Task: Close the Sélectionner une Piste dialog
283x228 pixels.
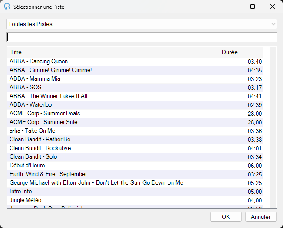Action: (273, 7)
